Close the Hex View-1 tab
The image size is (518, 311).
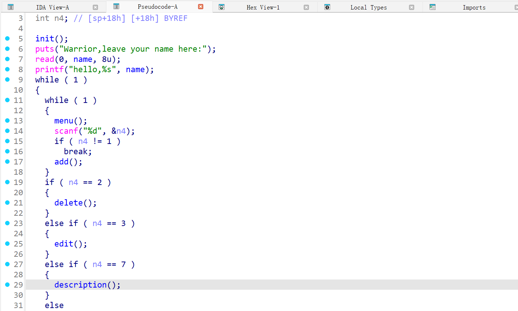(x=306, y=7)
